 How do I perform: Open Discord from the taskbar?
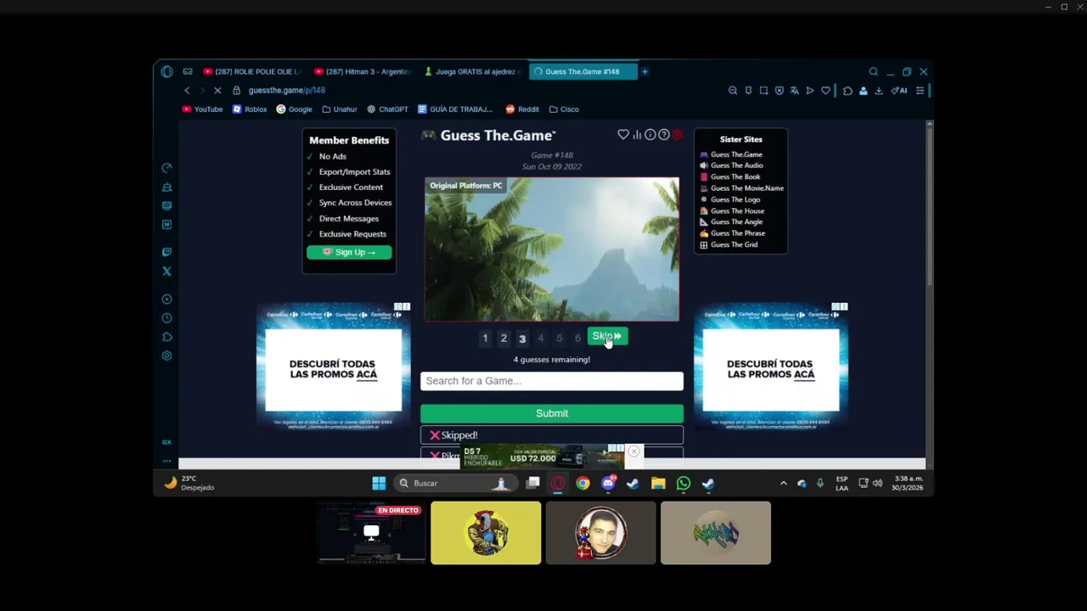(x=608, y=483)
